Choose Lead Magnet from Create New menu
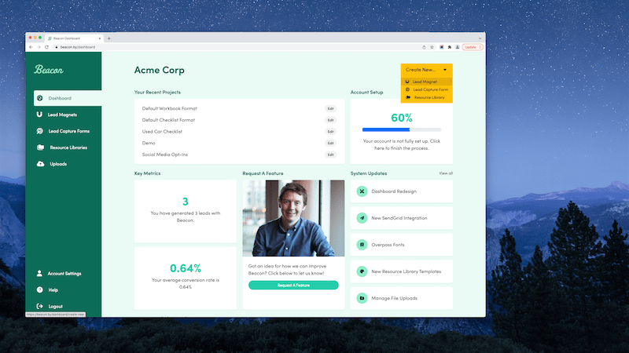 click(425, 82)
